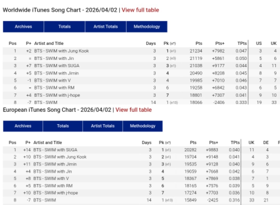Open Methodology under European chart

(x=143, y=126)
